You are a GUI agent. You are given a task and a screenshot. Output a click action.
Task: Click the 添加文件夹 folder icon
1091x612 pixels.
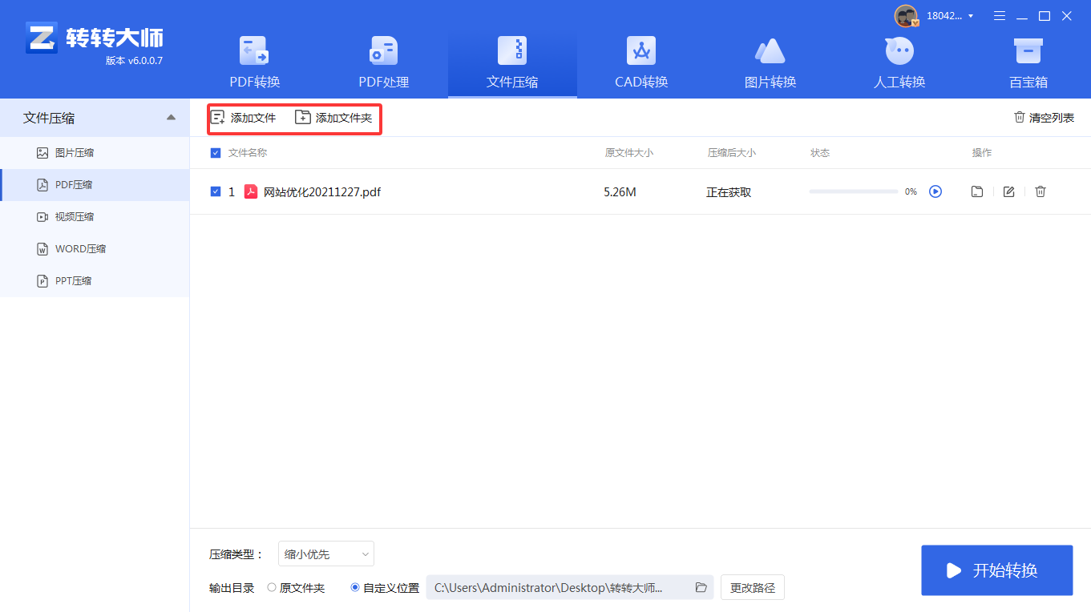point(302,118)
